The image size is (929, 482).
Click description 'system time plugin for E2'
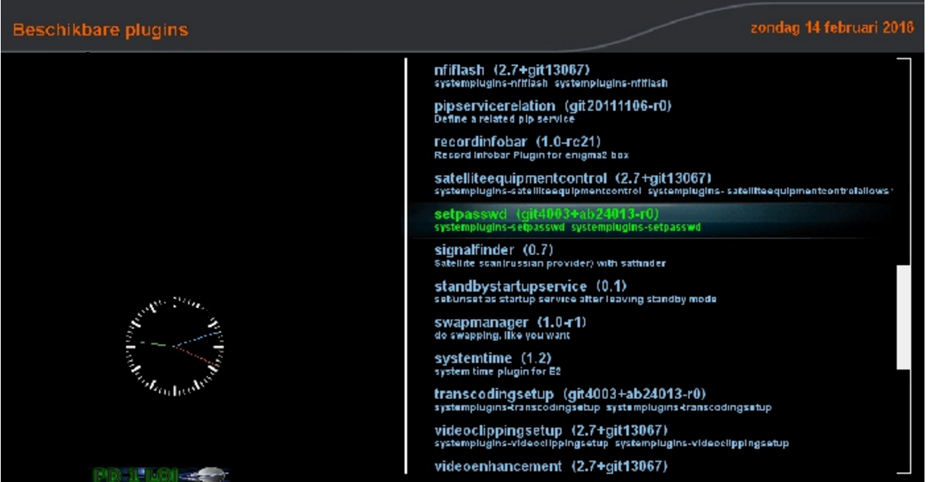[x=498, y=372]
